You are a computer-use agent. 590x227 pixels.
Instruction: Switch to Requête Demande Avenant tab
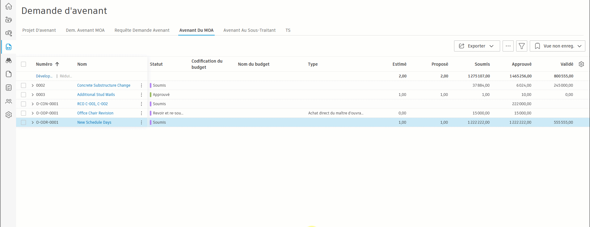coord(142,30)
